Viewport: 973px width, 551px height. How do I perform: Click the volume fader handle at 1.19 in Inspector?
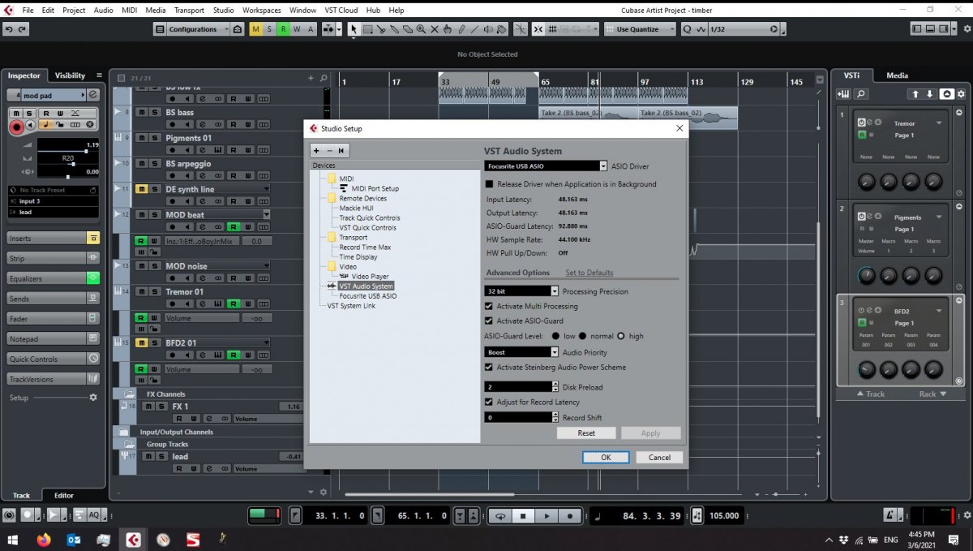(x=86, y=150)
